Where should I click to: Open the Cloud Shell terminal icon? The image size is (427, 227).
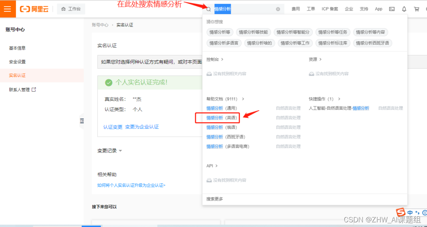(392, 9)
